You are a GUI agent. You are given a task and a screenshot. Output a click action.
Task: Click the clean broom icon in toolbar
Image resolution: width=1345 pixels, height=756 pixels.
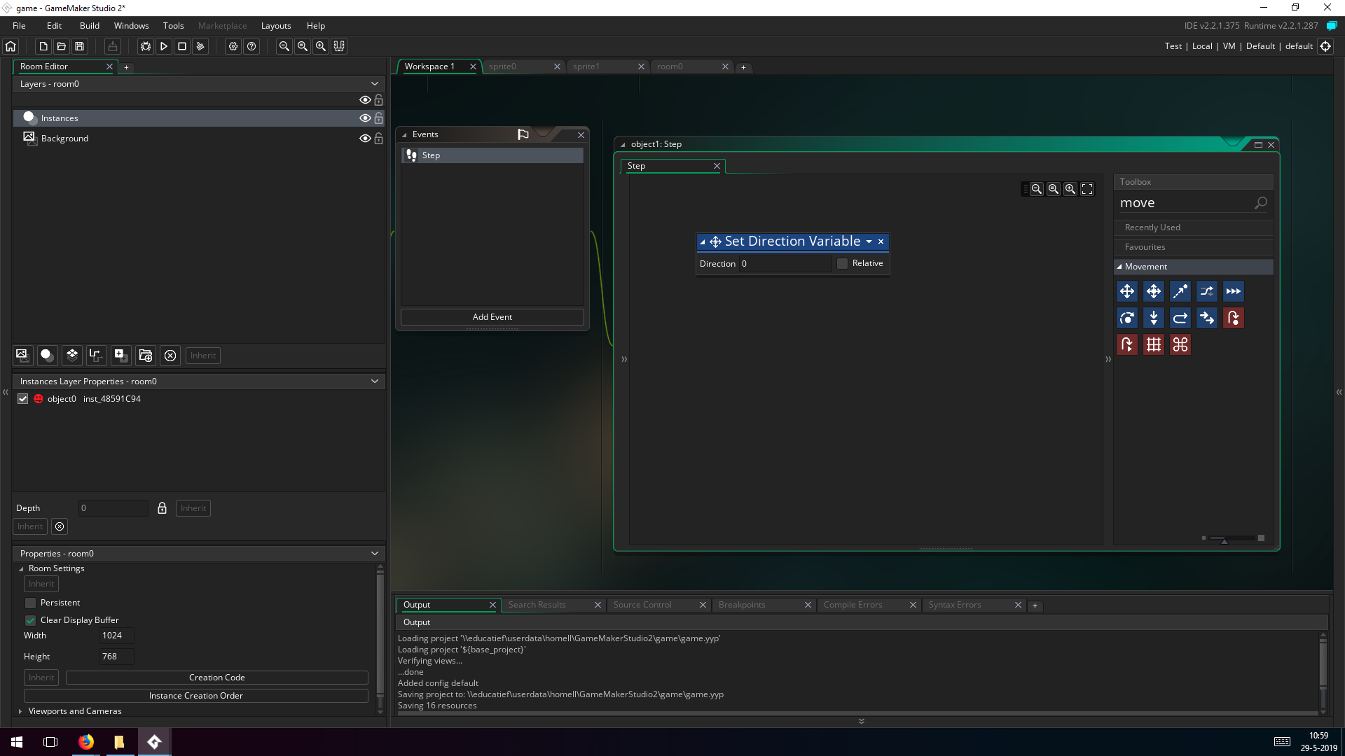coord(200,46)
